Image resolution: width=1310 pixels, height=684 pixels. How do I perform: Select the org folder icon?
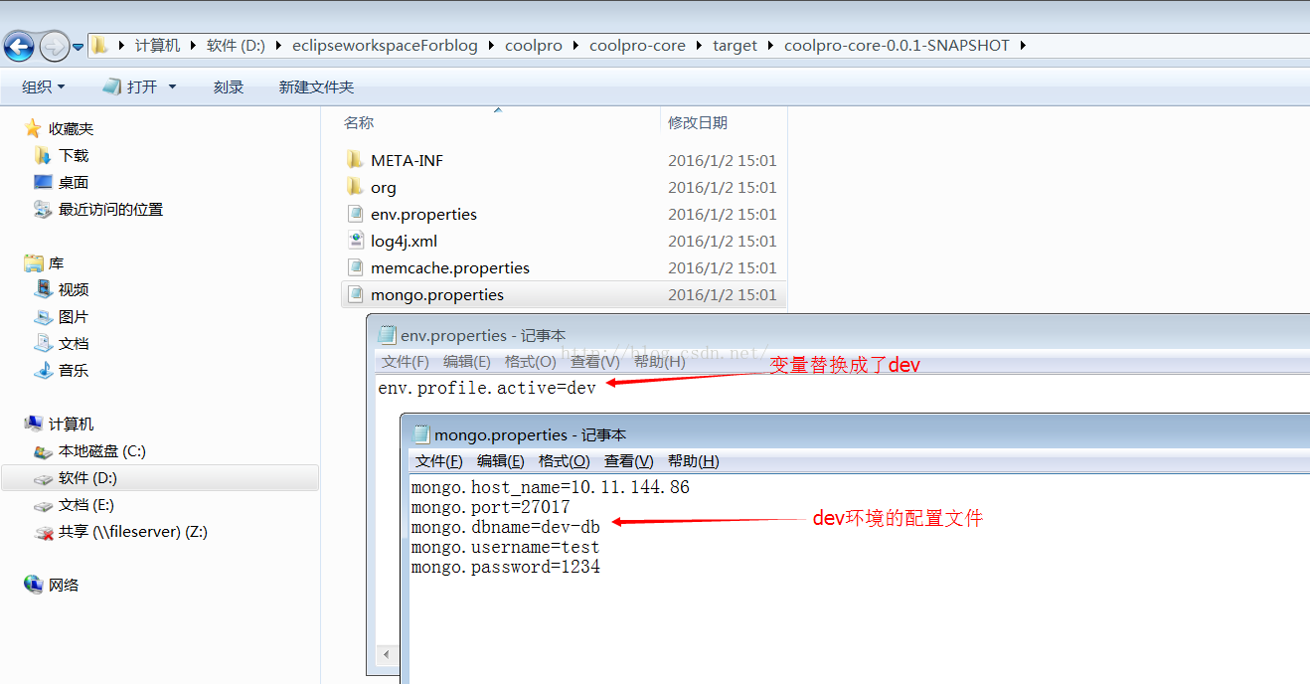point(356,187)
